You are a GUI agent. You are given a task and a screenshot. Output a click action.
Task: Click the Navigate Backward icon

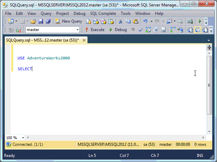coord(170,21)
